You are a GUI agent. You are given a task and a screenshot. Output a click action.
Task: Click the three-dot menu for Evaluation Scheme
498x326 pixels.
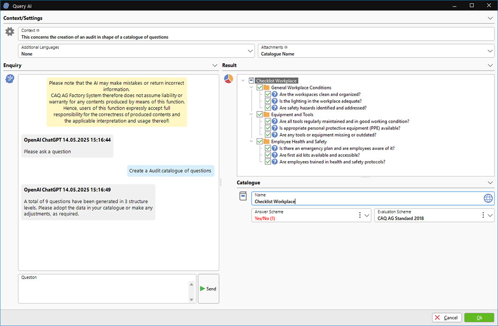click(483, 215)
